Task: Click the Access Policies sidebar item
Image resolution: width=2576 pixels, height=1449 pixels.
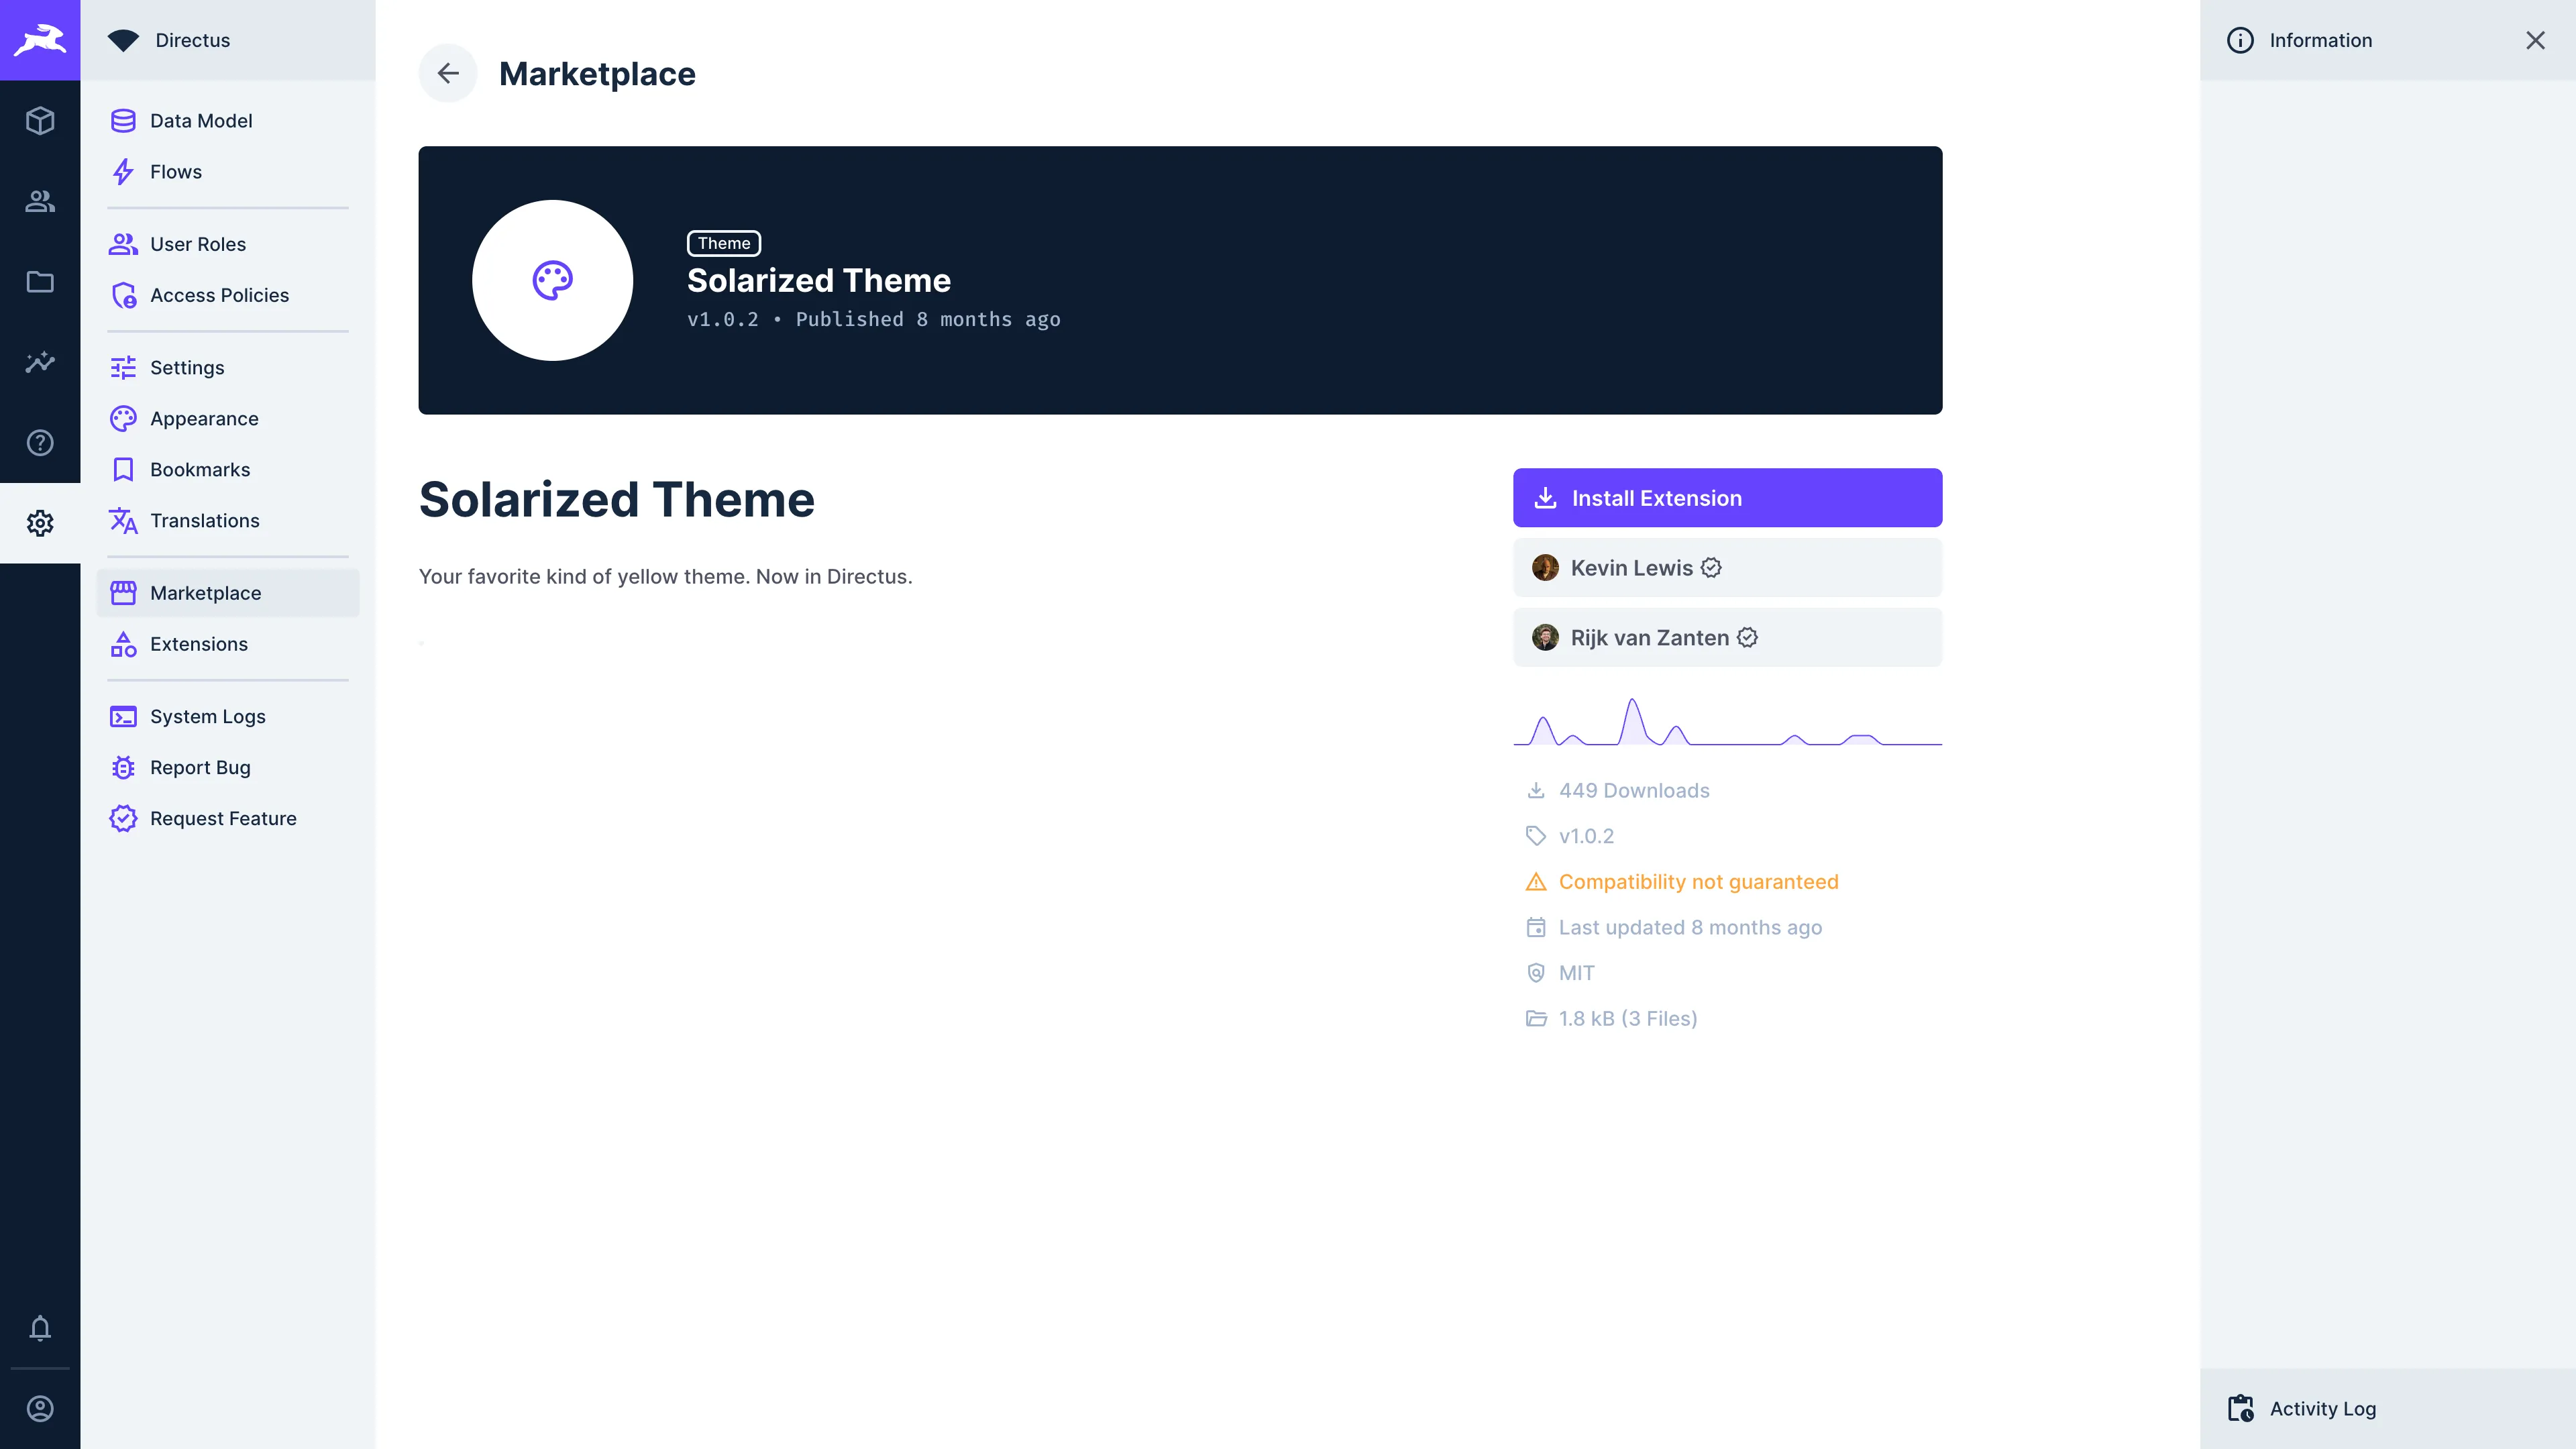Action: click(219, 295)
